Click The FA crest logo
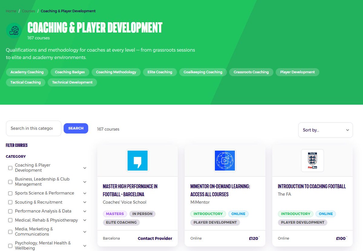This screenshot has width=363, height=251. [312, 161]
